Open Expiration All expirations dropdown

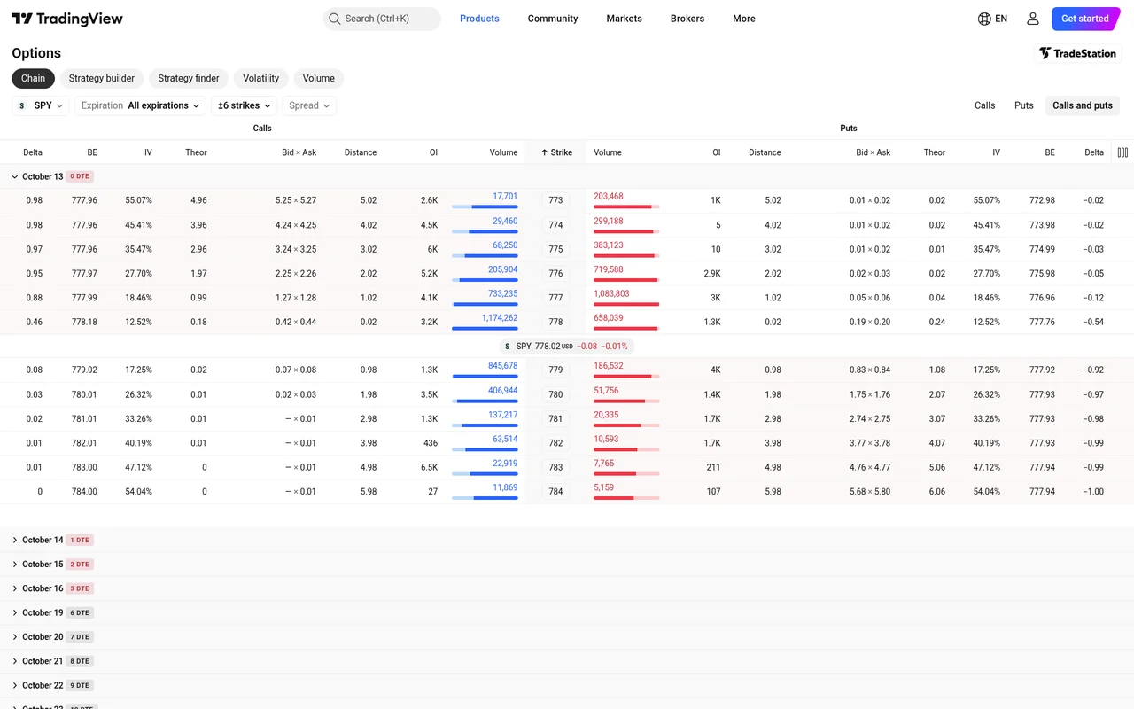tap(140, 105)
